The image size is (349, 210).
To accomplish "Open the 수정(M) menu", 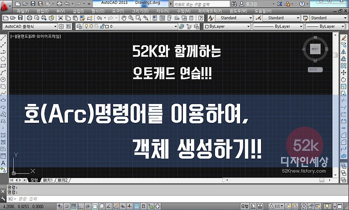I will [x=184, y=11].
